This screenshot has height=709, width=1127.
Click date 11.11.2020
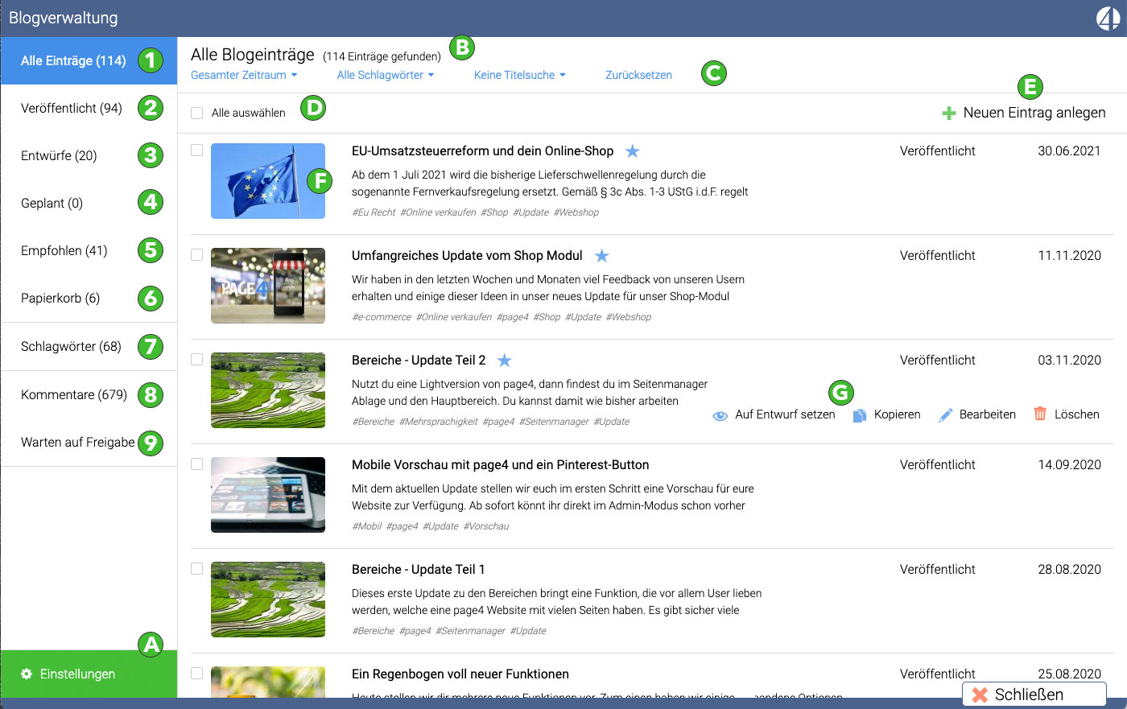tap(1069, 255)
